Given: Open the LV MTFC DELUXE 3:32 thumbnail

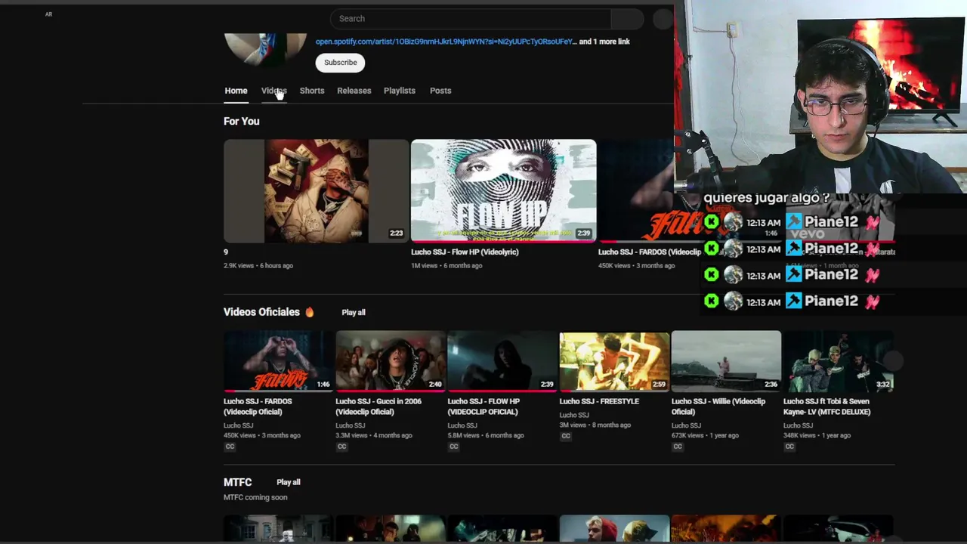Looking at the screenshot, I should [x=838, y=361].
